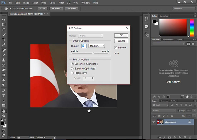The image size is (197, 140).
Task: Choose the Progressive format option
Action: 73,73
